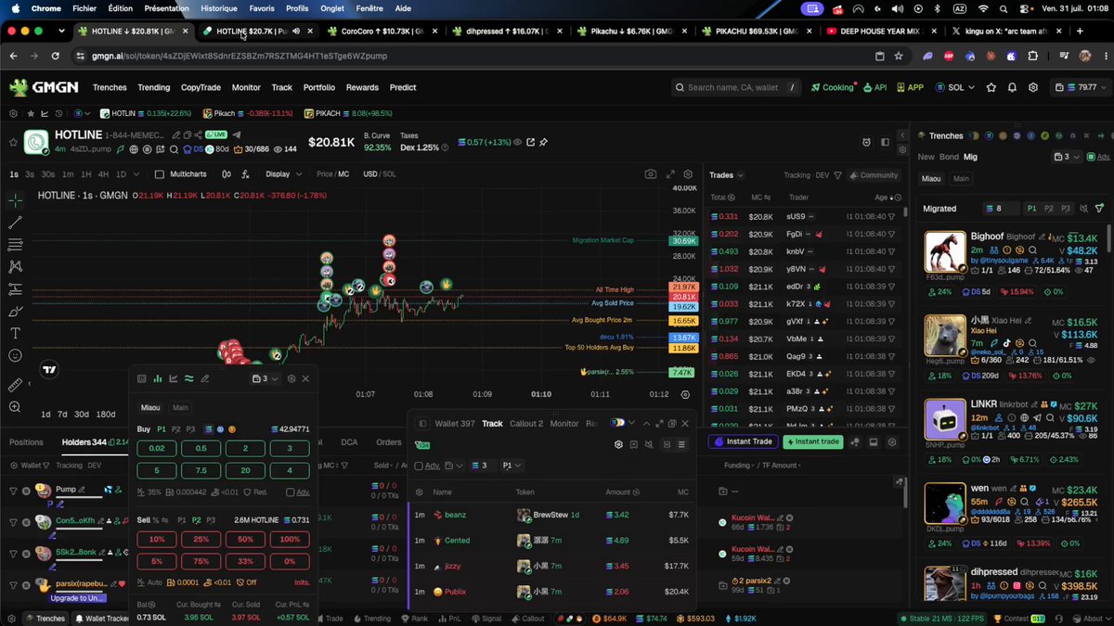The height and width of the screenshot is (626, 1114).
Task: Check the Adv. box in Track panel
Action: click(419, 466)
